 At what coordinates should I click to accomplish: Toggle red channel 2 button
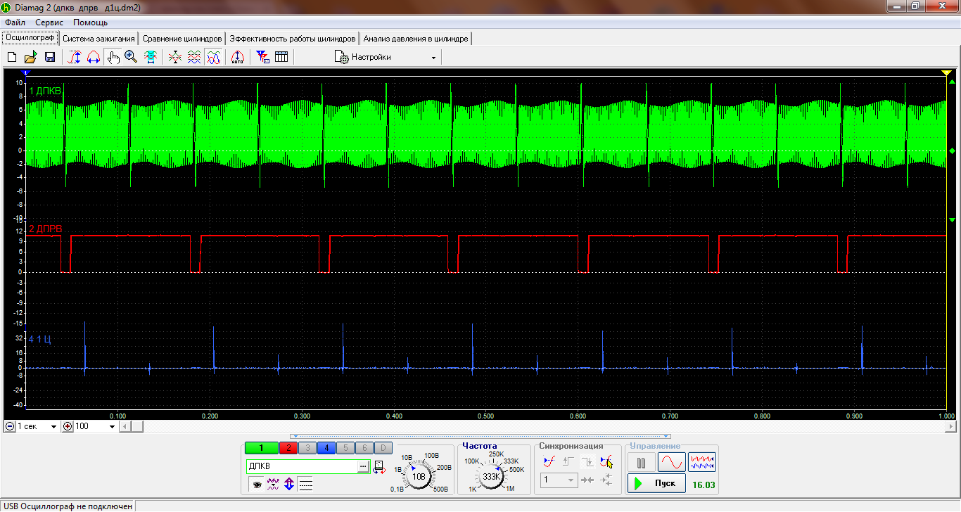288,448
